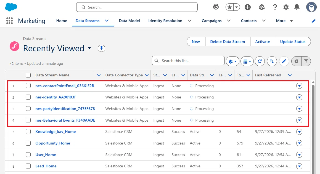Click the Delete Data Stream button
The height and width of the screenshot is (174, 320).
pos(228,42)
